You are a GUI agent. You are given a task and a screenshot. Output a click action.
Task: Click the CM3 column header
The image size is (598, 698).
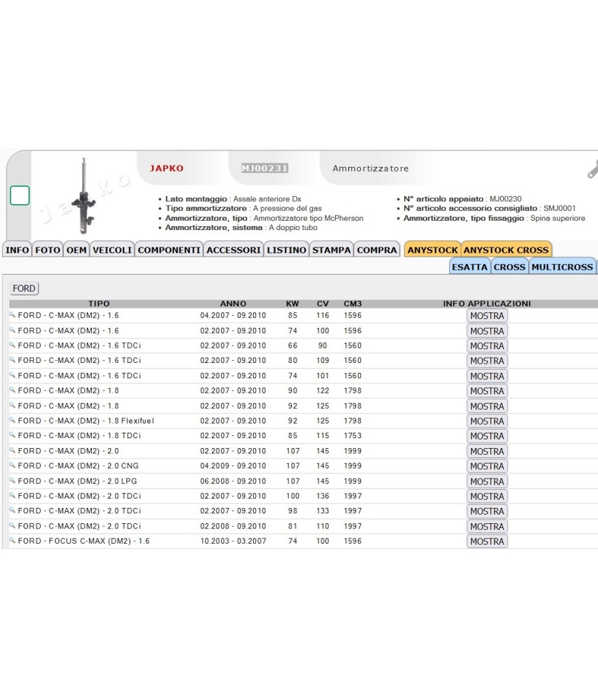[x=353, y=304]
